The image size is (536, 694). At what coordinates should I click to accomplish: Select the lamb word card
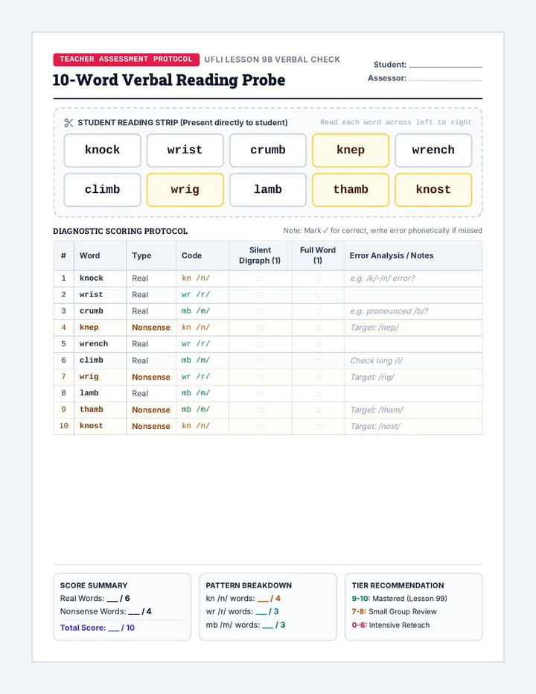click(268, 190)
